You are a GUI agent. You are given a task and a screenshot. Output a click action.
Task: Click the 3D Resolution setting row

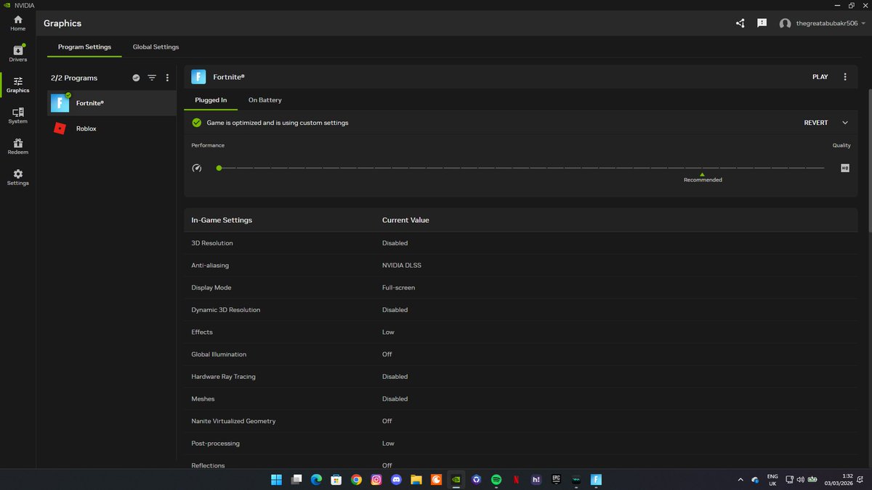tap(520, 243)
